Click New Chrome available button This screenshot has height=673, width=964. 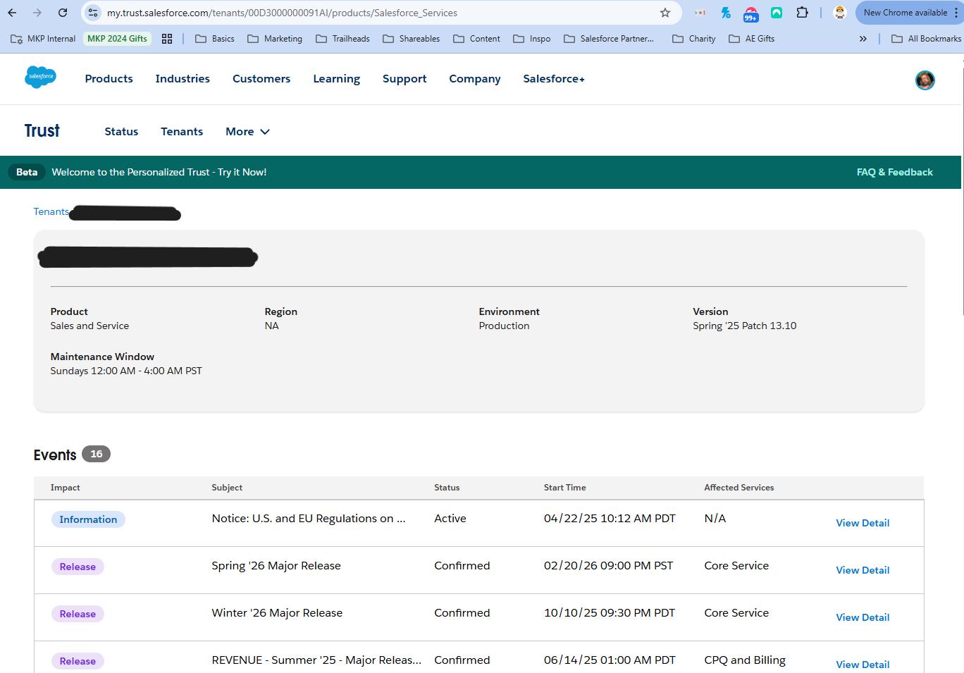pyautogui.click(x=905, y=13)
